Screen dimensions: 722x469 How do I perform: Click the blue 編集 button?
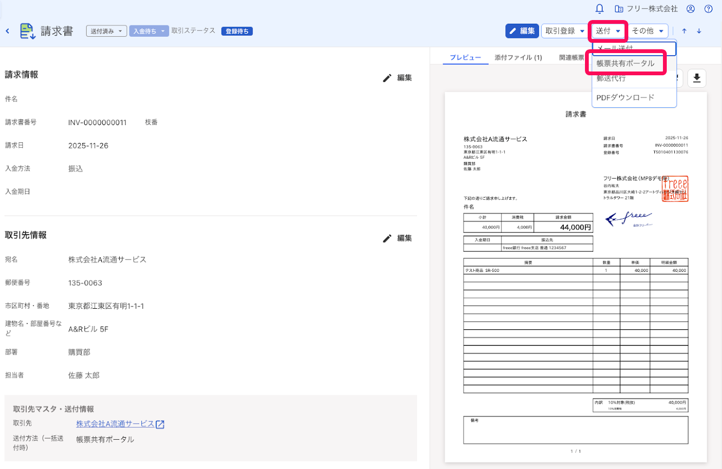pyautogui.click(x=522, y=31)
